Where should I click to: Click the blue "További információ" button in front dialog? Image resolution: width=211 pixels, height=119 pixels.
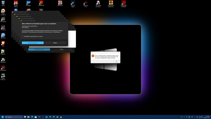(33, 43)
